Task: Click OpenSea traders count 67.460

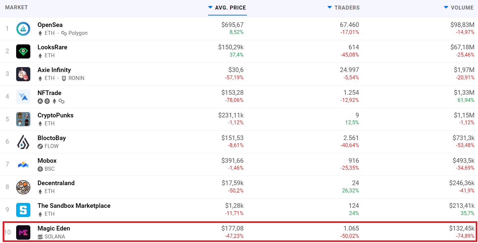Action: click(349, 25)
